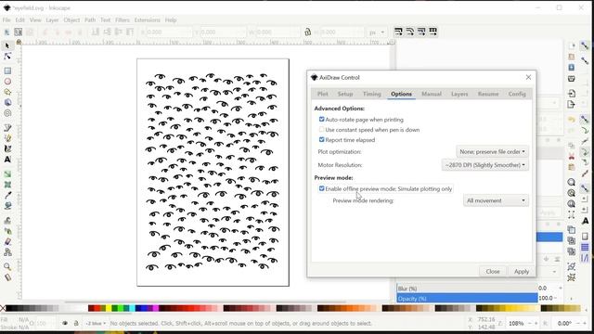Select the Mesh gradient tool
594x334 pixels.
pos(7,185)
